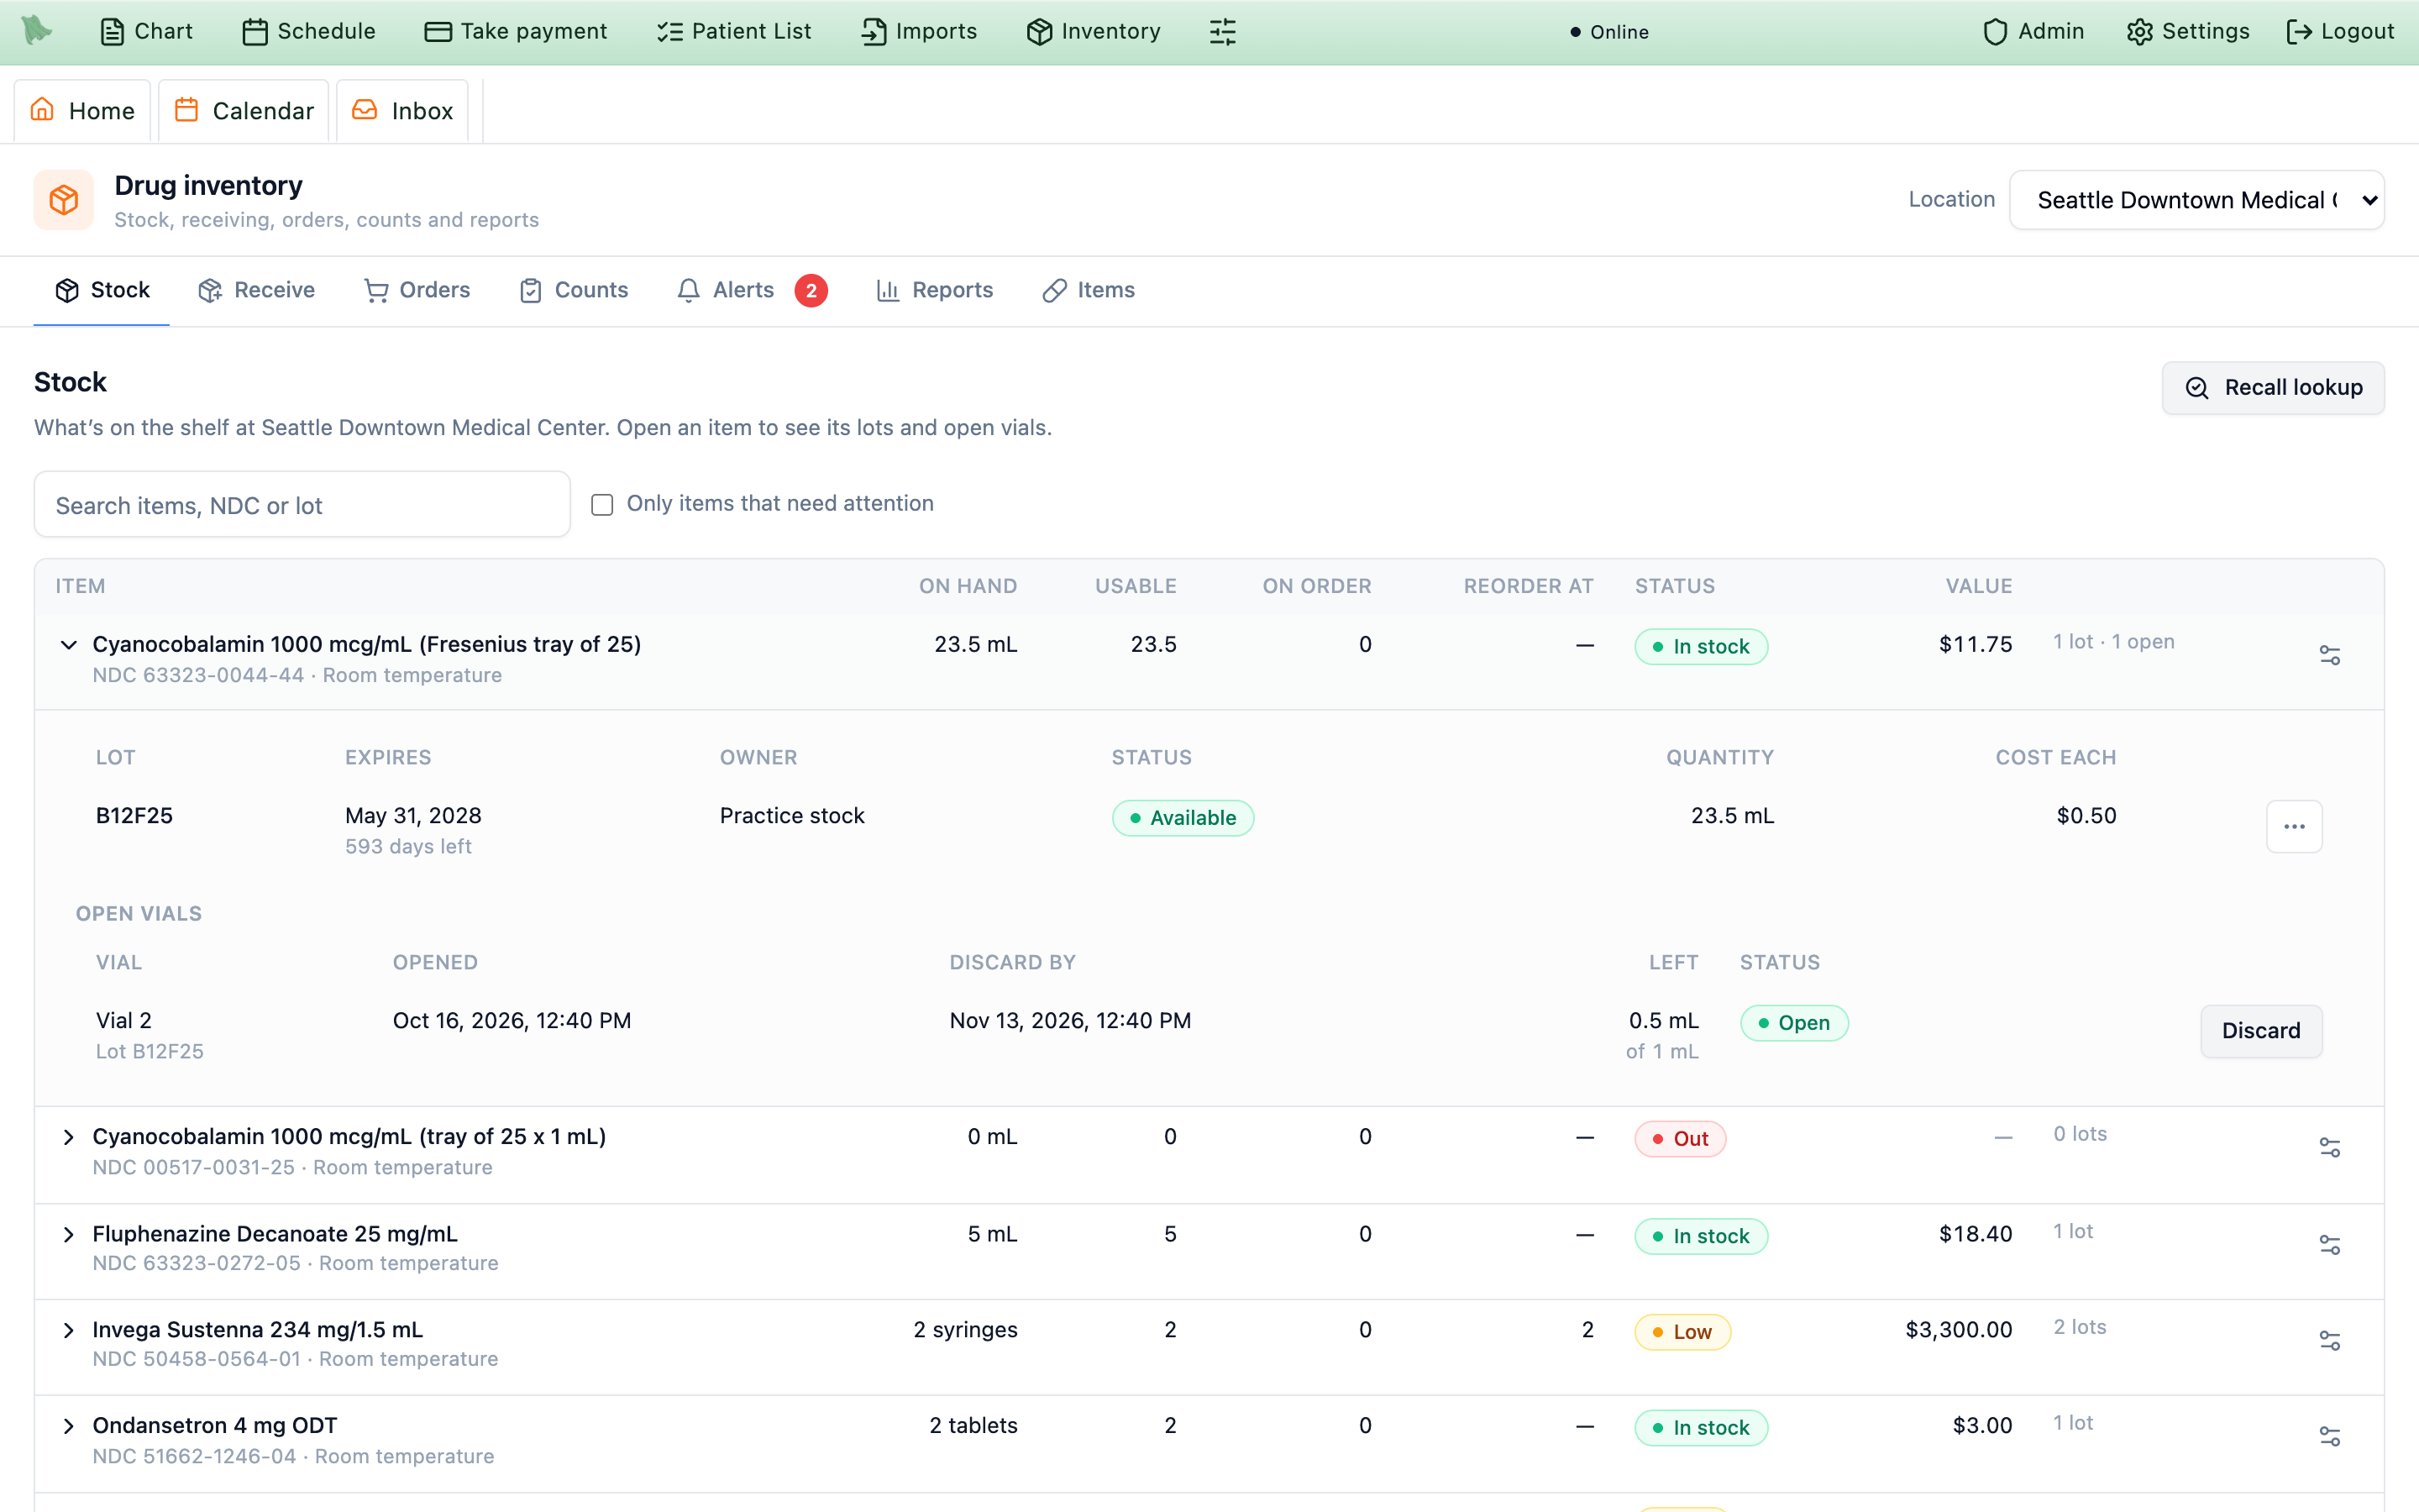This screenshot has width=2419, height=1512.
Task: Switch to the Home tab
Action: pos(82,111)
